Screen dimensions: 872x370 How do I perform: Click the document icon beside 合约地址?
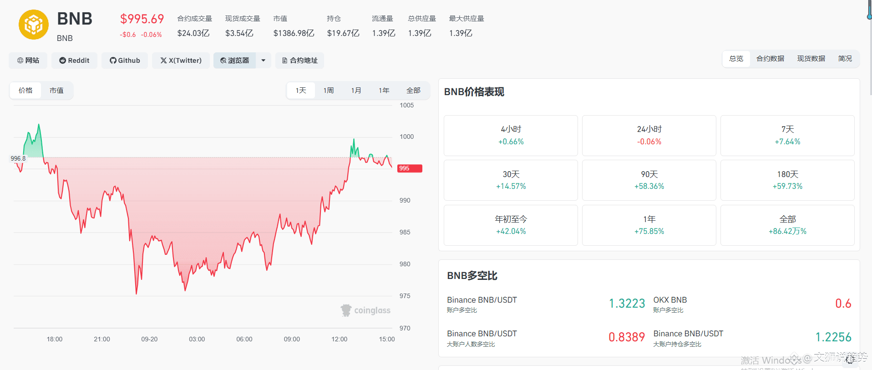[x=285, y=61]
